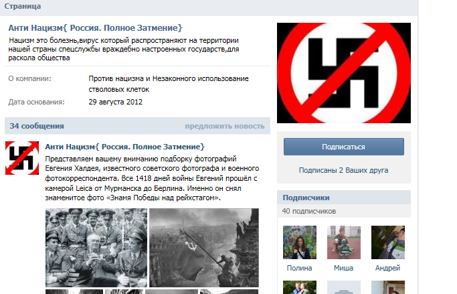Open the crossed-out symbol page avatar image

pos(344,73)
